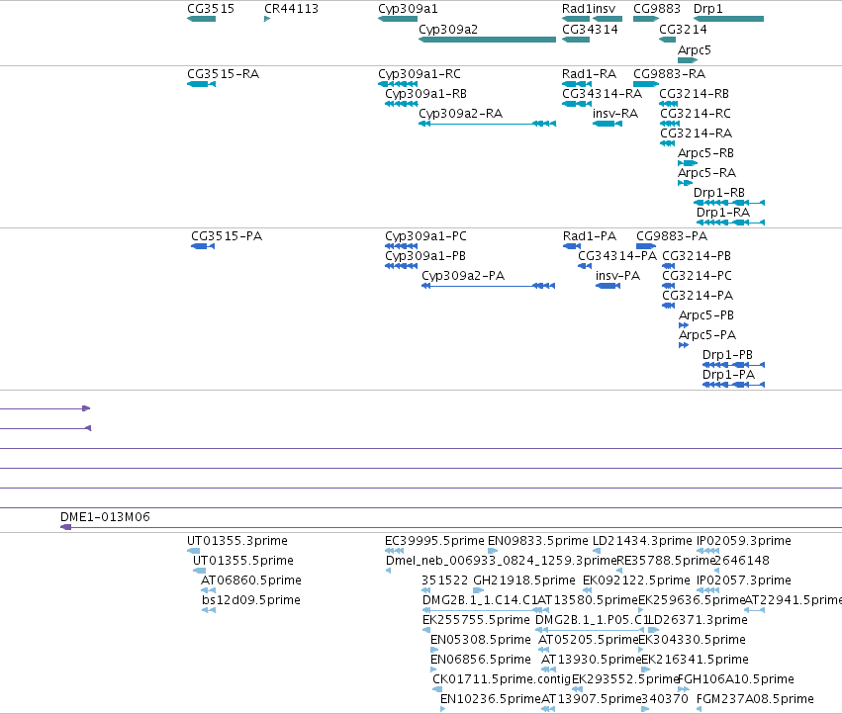Select EST EK255755.5prime
842x714 pixels.
click(x=476, y=620)
